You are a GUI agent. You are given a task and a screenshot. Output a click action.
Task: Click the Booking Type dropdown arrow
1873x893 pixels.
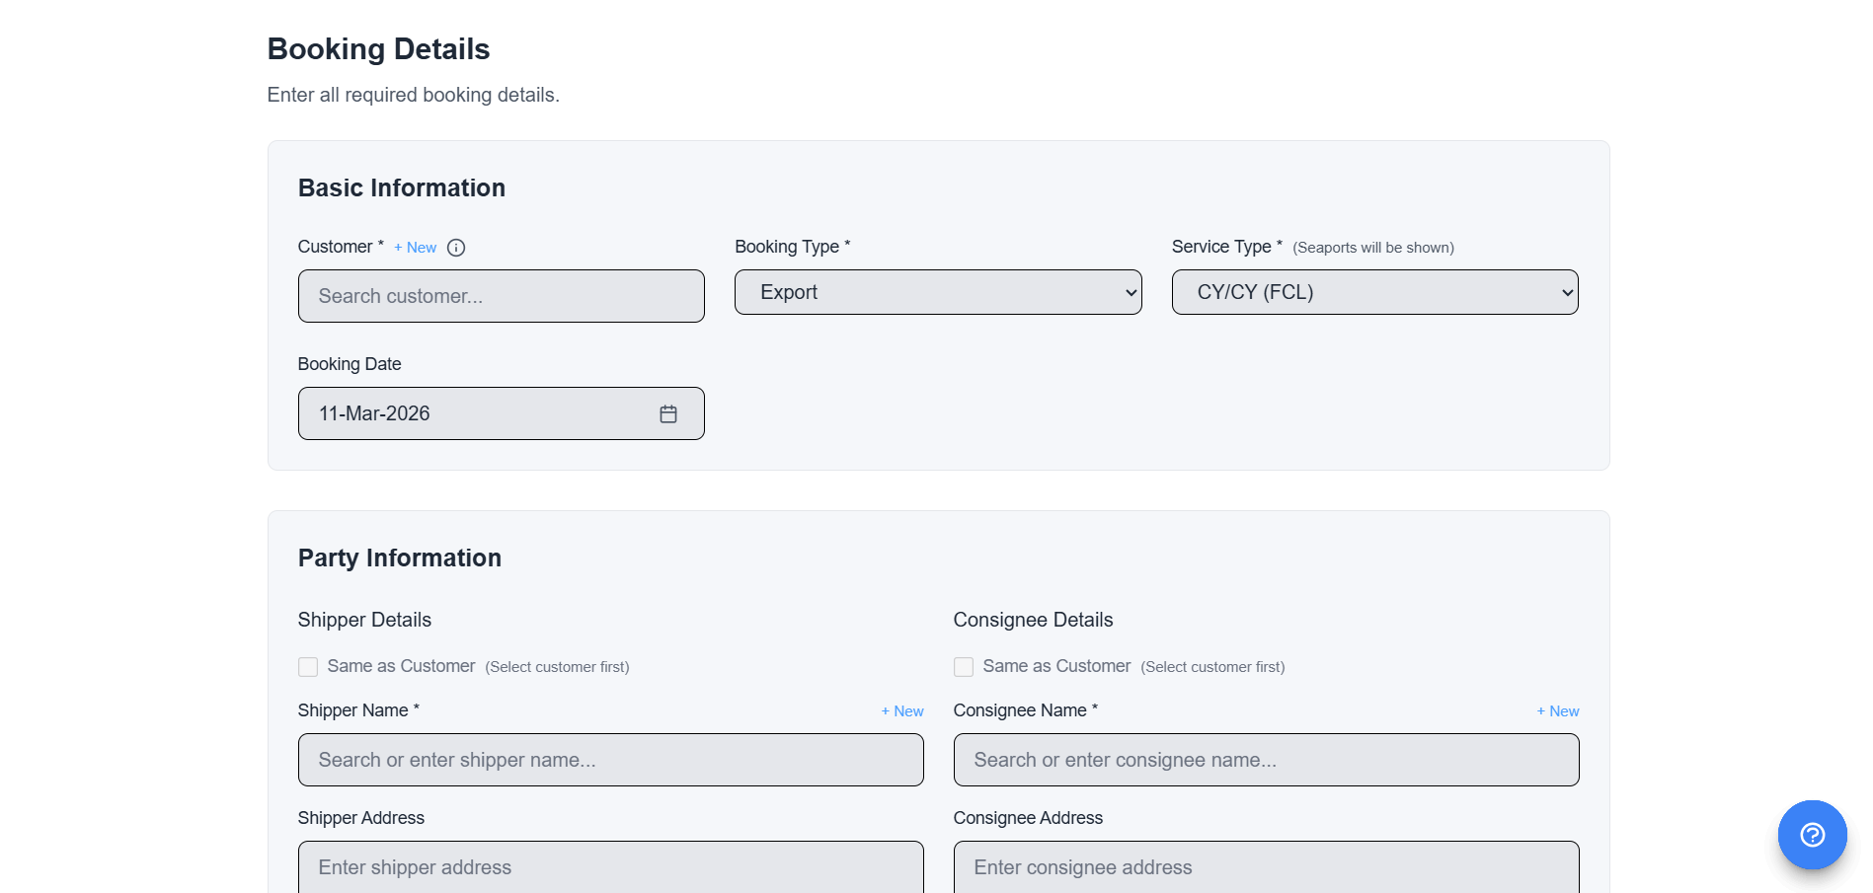click(1129, 292)
